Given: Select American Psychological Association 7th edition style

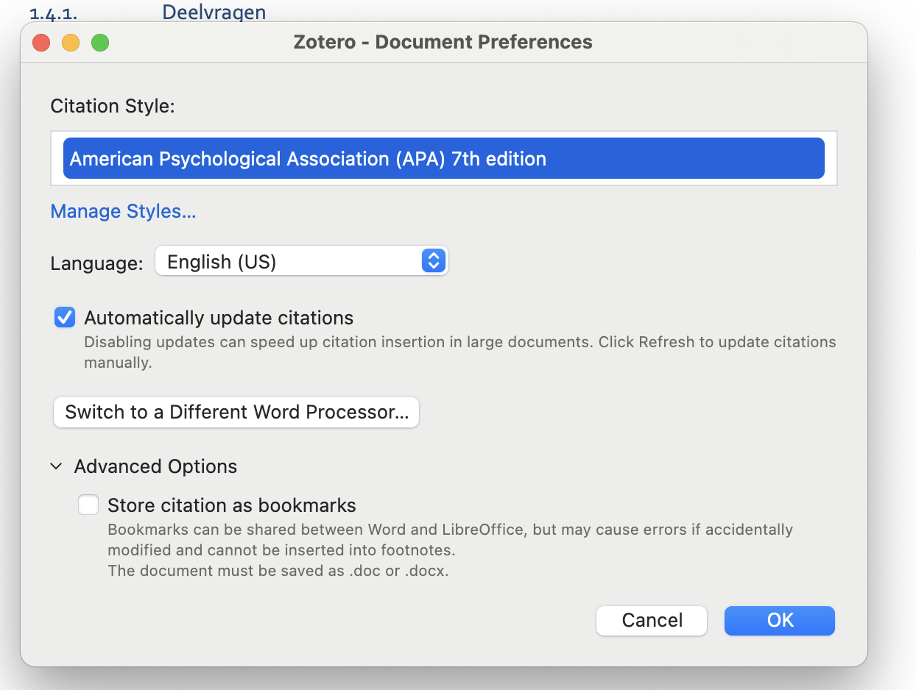Looking at the screenshot, I should click(443, 158).
